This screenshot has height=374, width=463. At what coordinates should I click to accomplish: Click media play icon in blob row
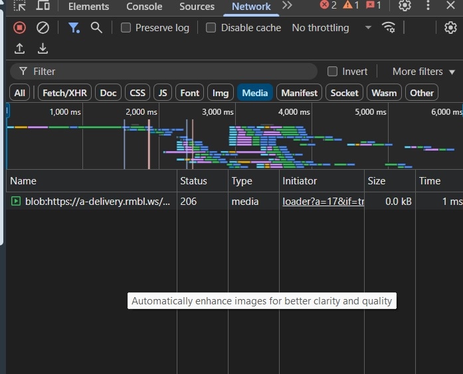pyautogui.click(x=16, y=202)
